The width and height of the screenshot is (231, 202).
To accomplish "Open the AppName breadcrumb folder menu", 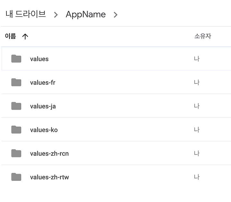I will [x=86, y=14].
